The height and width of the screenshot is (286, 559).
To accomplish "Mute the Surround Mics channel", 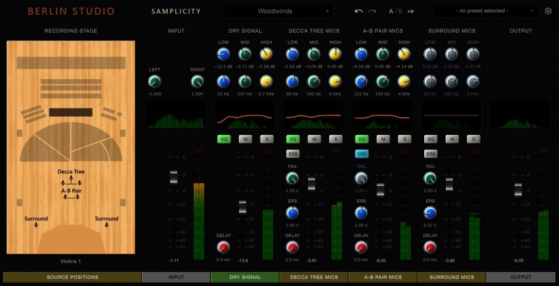I will coord(452,139).
